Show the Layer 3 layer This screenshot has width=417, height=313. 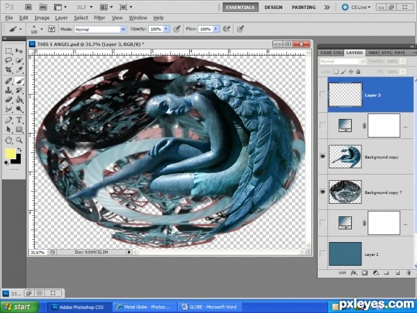coord(322,94)
